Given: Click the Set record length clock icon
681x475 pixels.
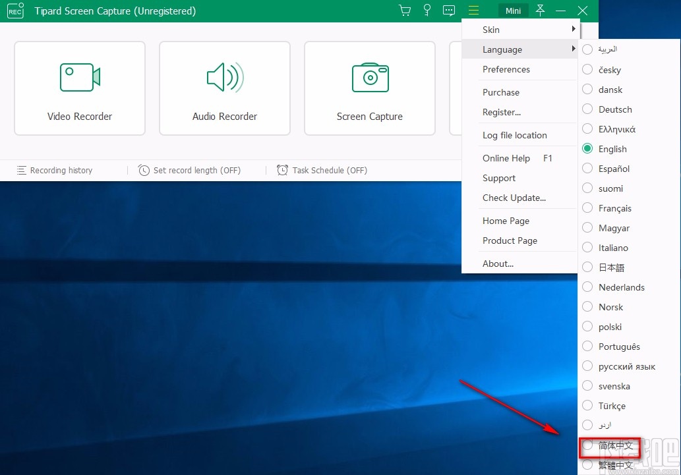Looking at the screenshot, I should [x=144, y=170].
